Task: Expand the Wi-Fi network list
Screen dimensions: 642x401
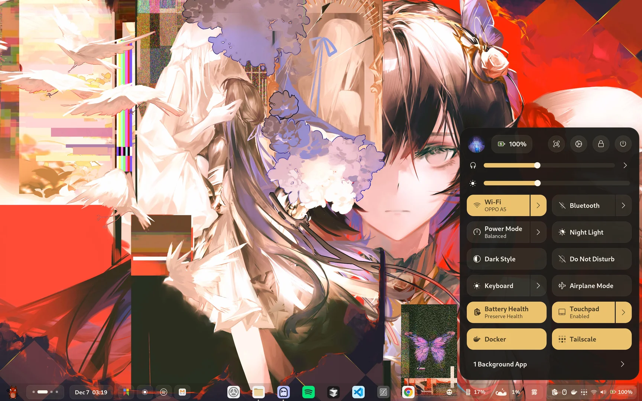Action: coord(538,205)
